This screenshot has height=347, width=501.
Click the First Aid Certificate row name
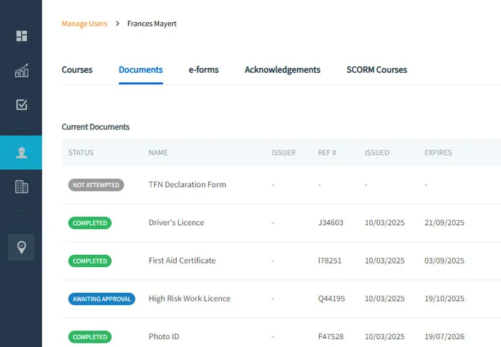(x=182, y=261)
